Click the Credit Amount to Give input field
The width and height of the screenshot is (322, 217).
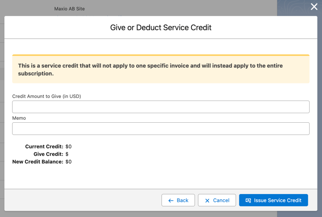click(161, 107)
